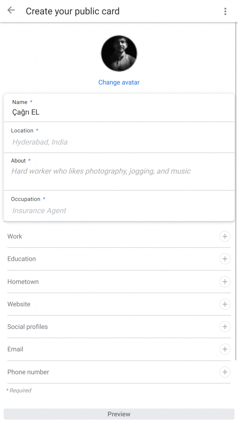Add Hometown using the plus icon
238x424 pixels.
225,282
